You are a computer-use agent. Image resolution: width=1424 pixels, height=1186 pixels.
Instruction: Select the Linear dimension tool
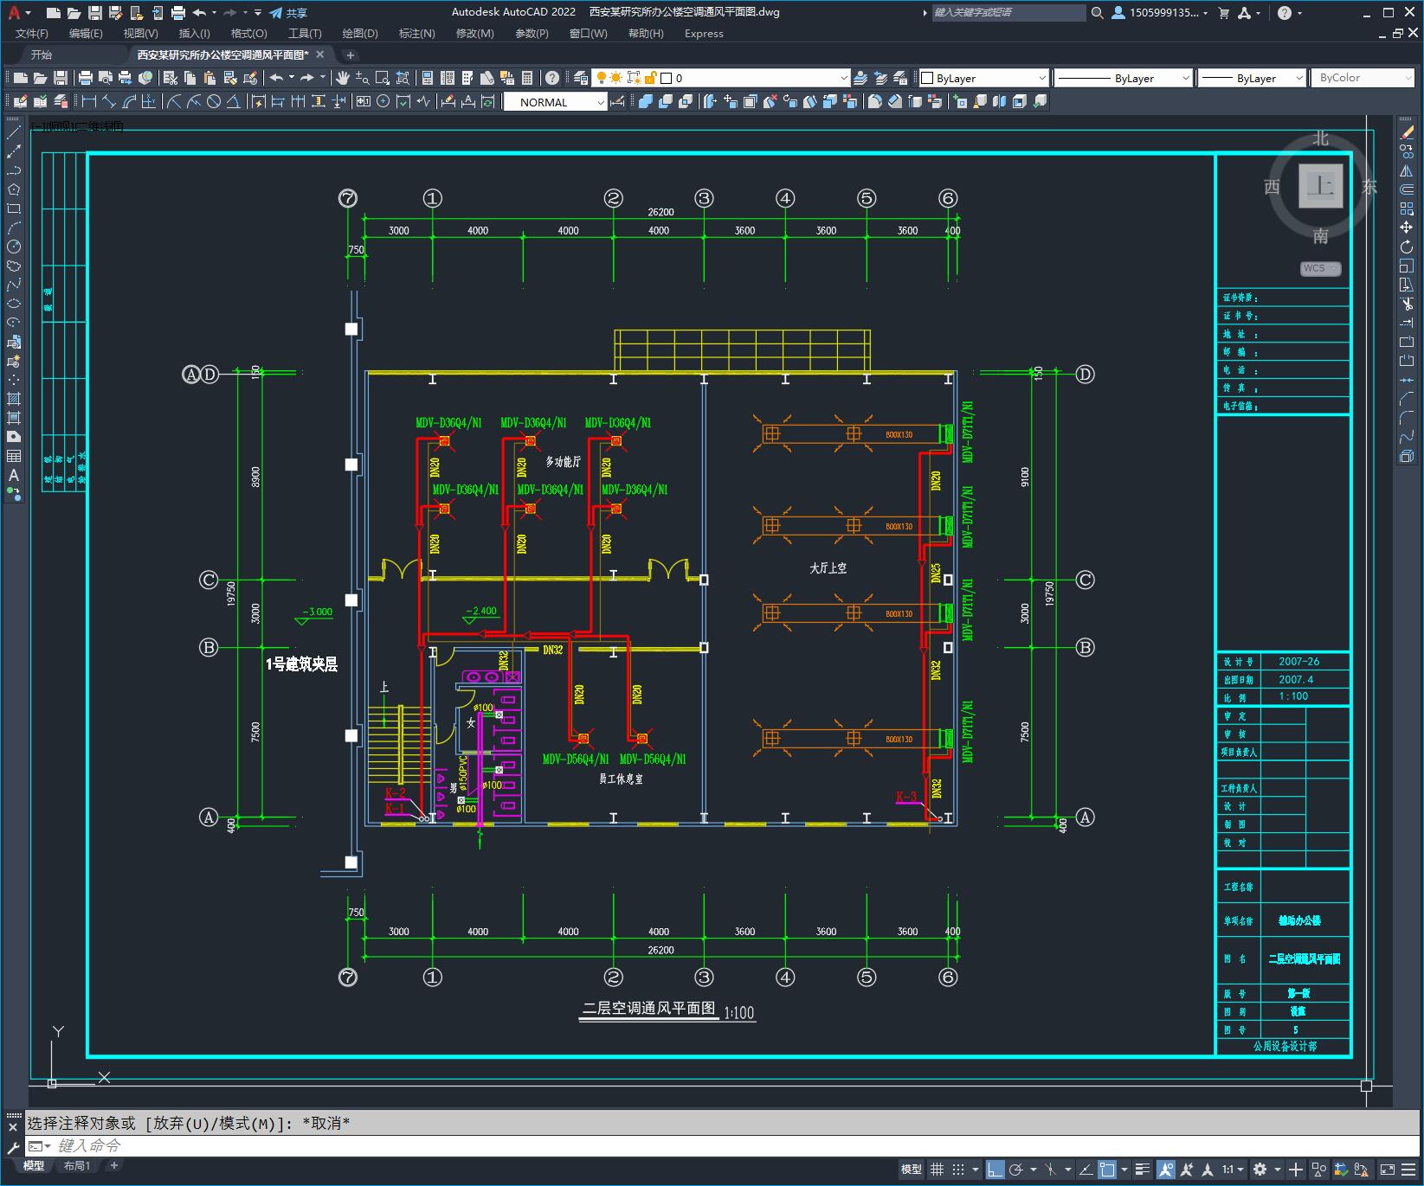89,101
